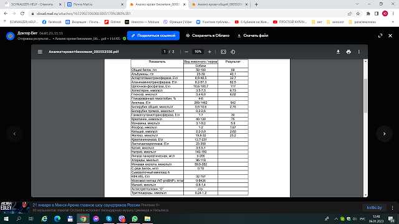Switch to the SCHNAUZER-HELP browser tab

pos(33,4)
